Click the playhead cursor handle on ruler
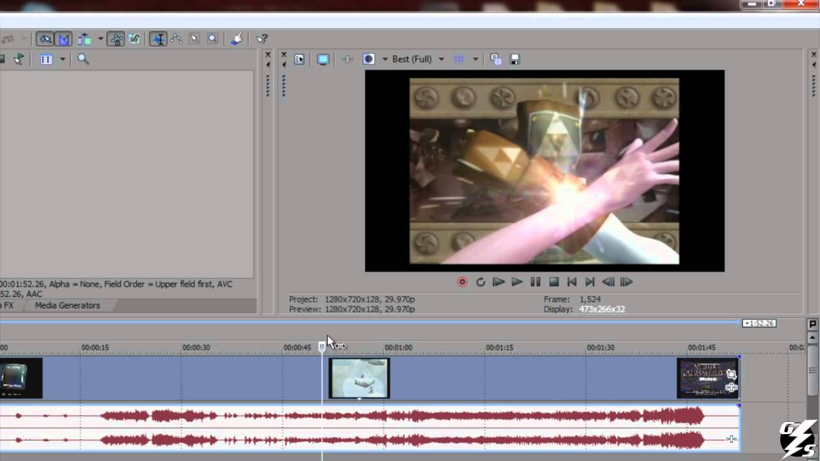The image size is (820, 461). (322, 346)
